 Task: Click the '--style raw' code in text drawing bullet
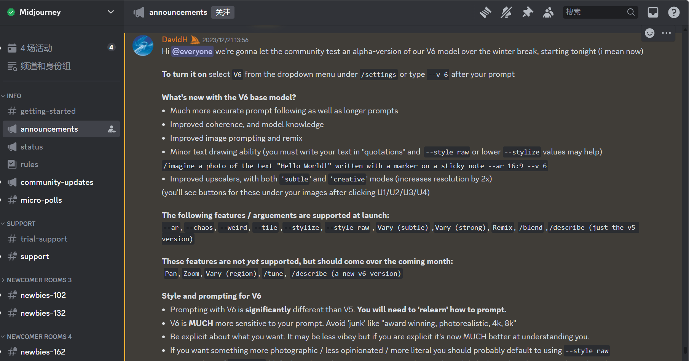tap(447, 152)
